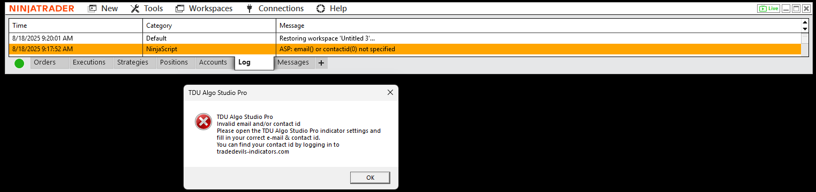816x192 pixels.
Task: Click the NinjaTrader logo
Action: tap(42, 9)
